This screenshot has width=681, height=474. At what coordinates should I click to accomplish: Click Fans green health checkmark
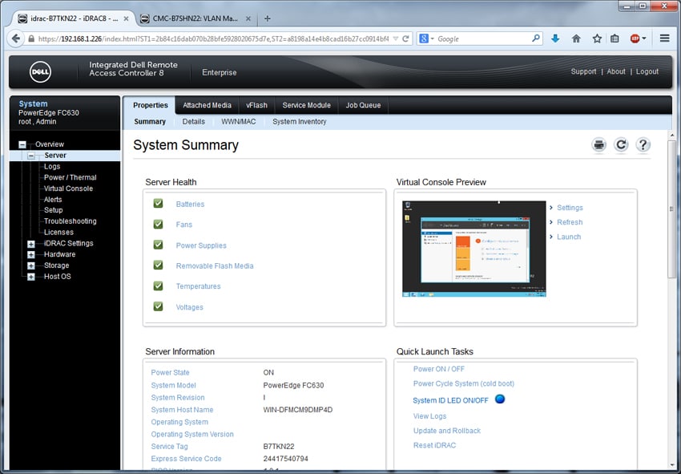[158, 224]
